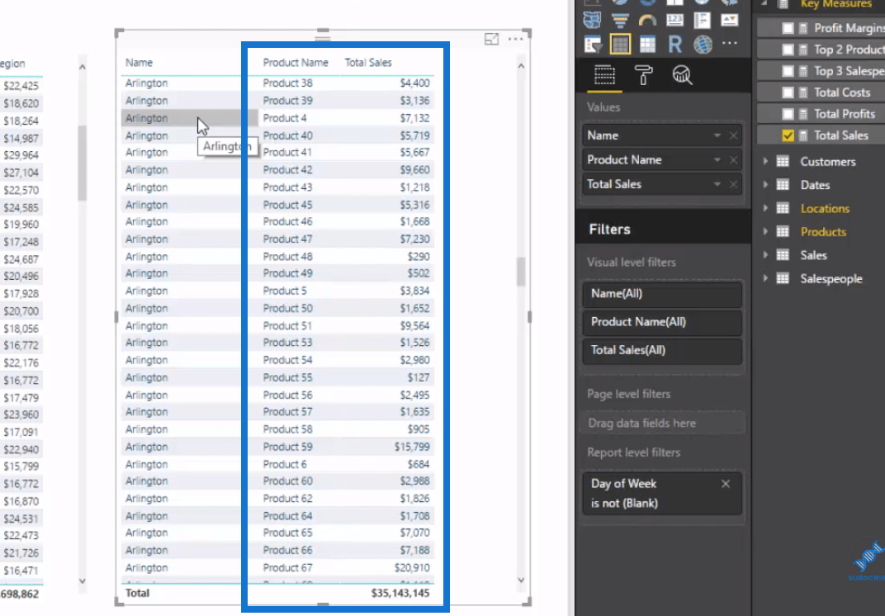Select the Gauge visualization icon
885x616 pixels.
[x=647, y=21]
